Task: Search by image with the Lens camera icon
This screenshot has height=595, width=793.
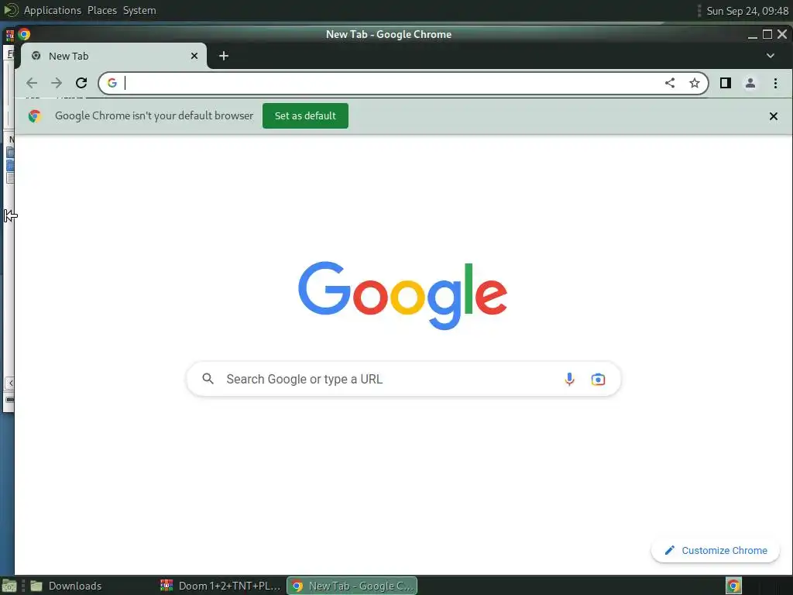Action: tap(598, 379)
